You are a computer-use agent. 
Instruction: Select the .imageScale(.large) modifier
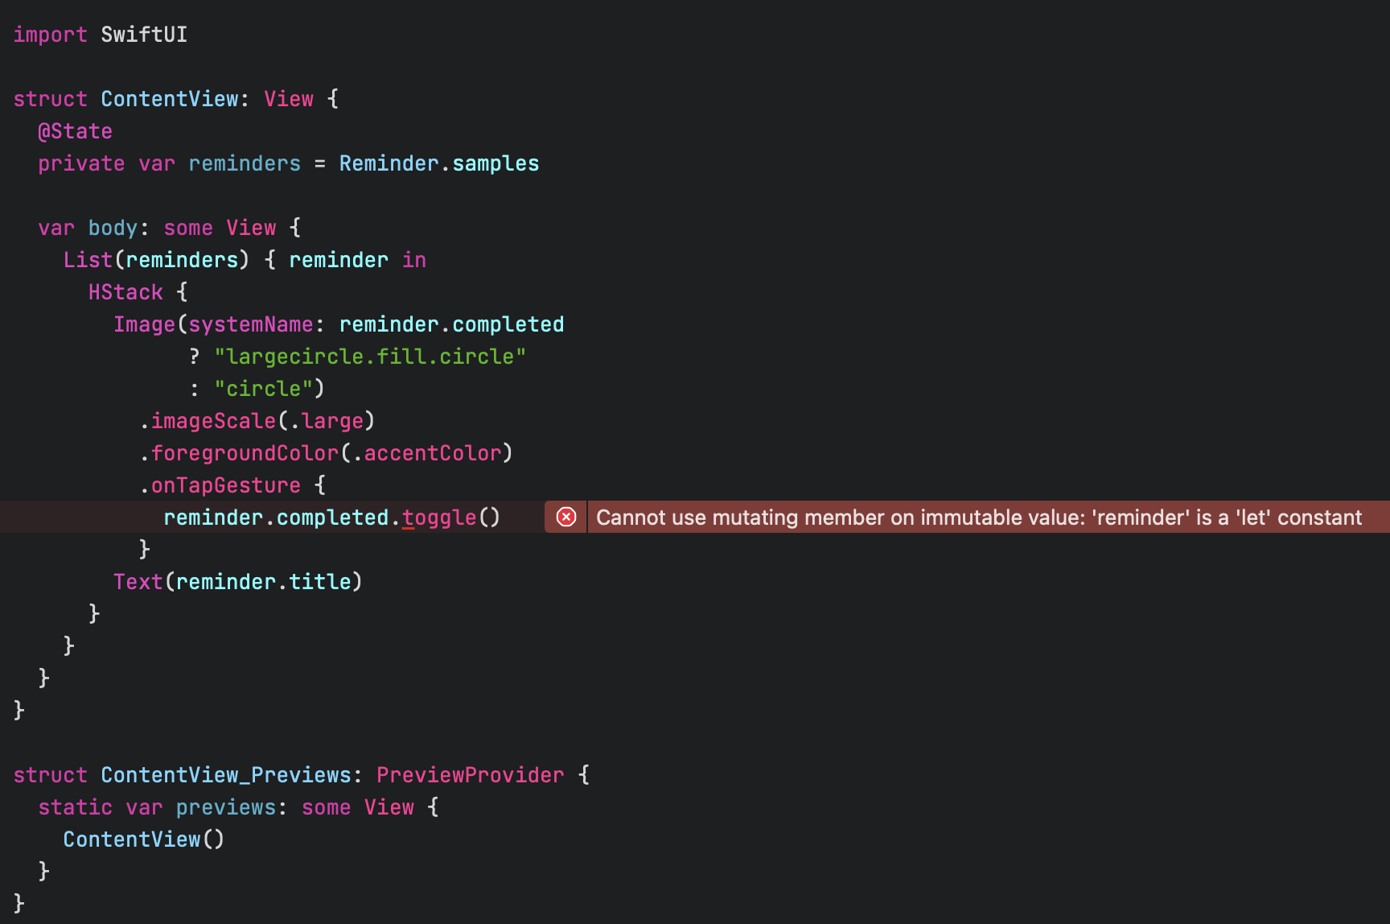pyautogui.click(x=257, y=420)
